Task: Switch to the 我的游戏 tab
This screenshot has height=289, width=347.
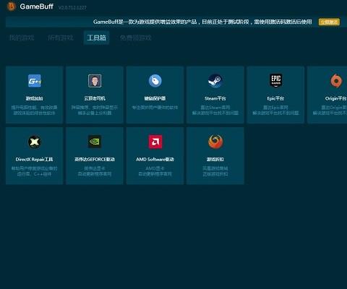Action: pyautogui.click(x=22, y=38)
